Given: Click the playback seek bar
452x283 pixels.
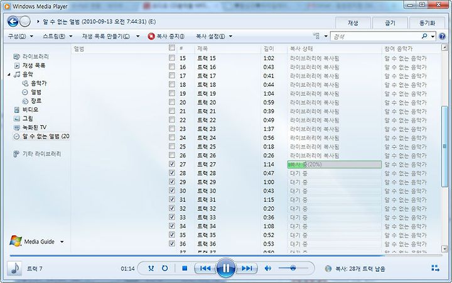Looking at the screenshot, I should (226, 255).
